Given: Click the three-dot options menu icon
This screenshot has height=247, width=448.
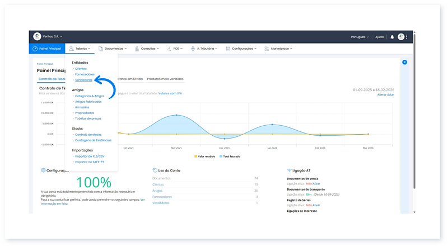Looking at the screenshot, I should tap(407, 37).
